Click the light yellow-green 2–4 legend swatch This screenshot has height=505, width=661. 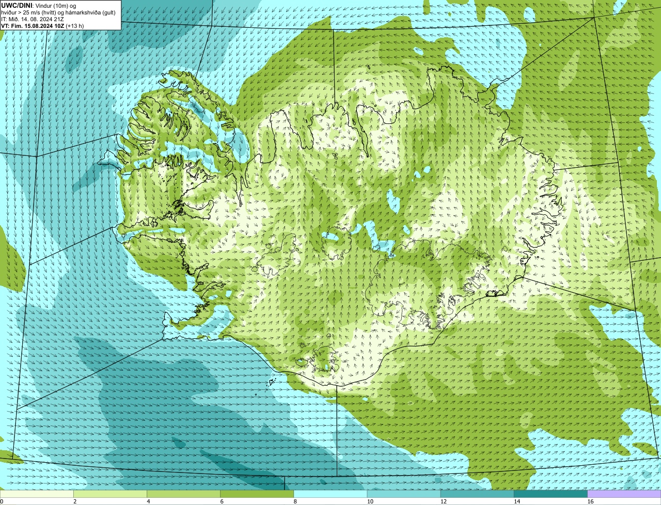tap(111, 494)
